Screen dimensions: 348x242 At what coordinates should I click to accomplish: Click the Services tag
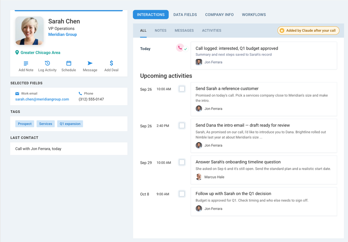[46, 124]
